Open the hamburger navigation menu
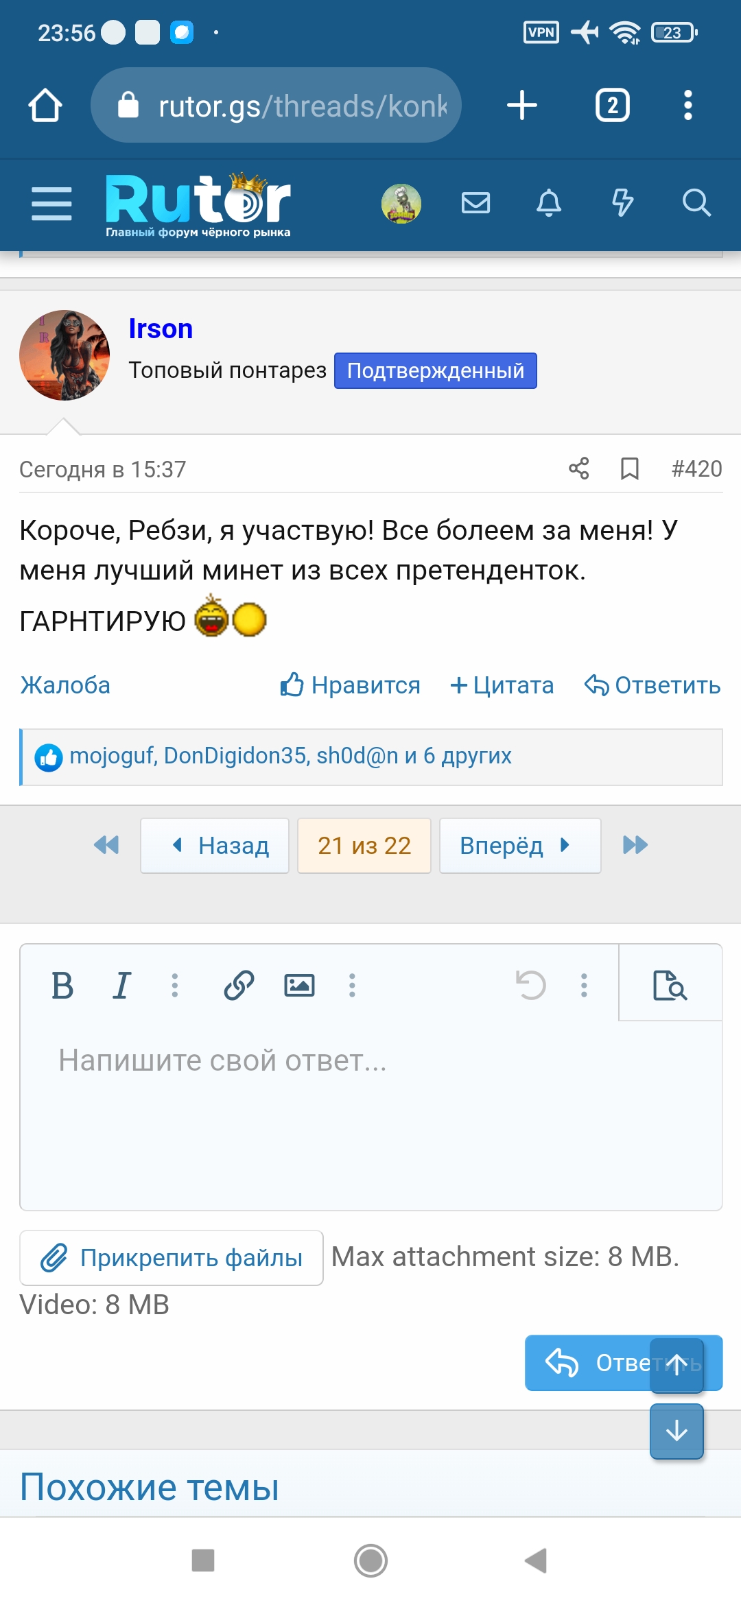The width and height of the screenshot is (741, 1605). coord(51,203)
